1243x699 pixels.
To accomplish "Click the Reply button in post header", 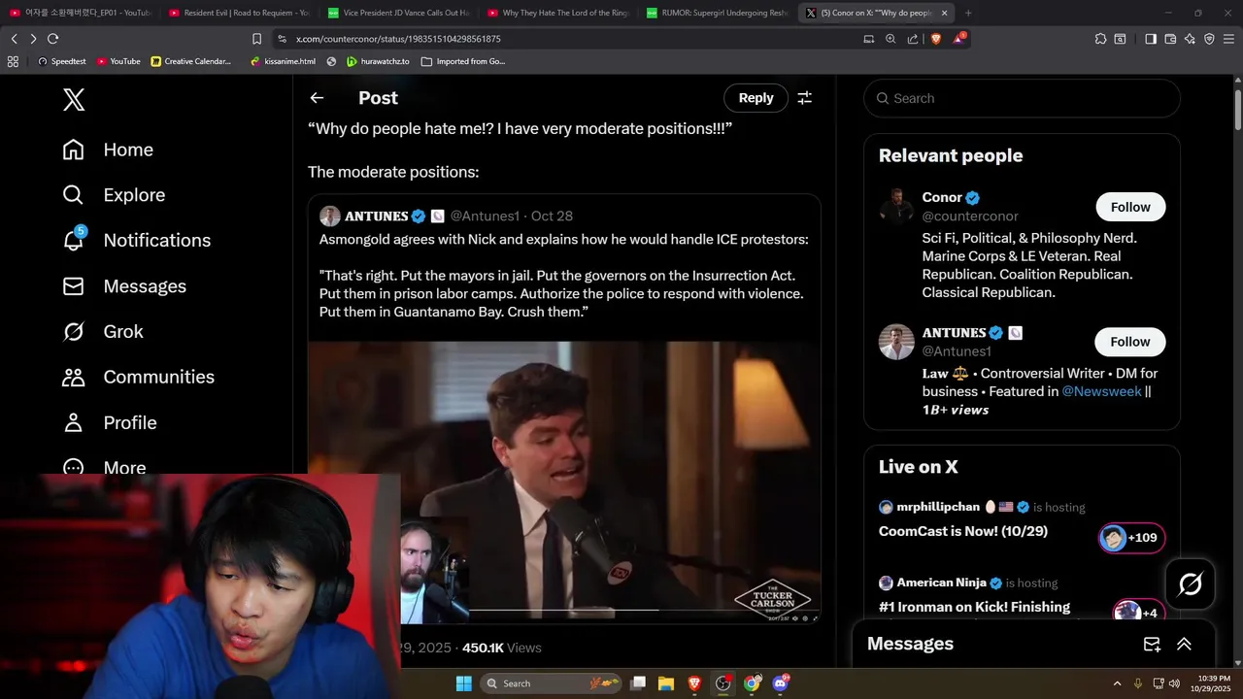I will click(x=756, y=98).
